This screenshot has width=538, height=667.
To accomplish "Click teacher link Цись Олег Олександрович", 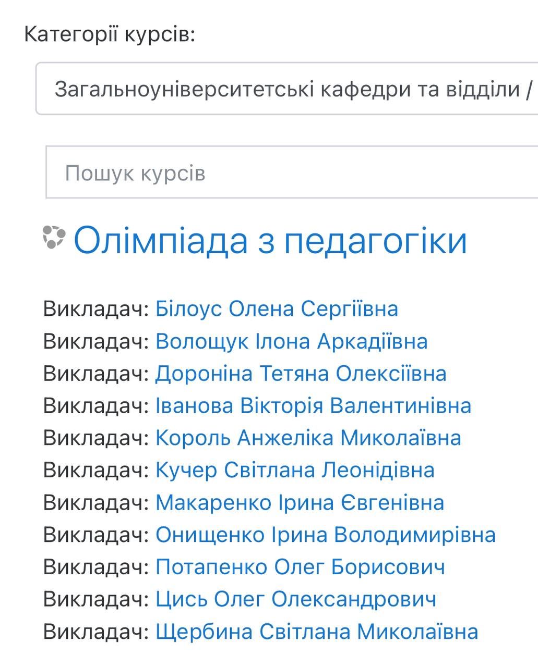I will click(x=295, y=599).
